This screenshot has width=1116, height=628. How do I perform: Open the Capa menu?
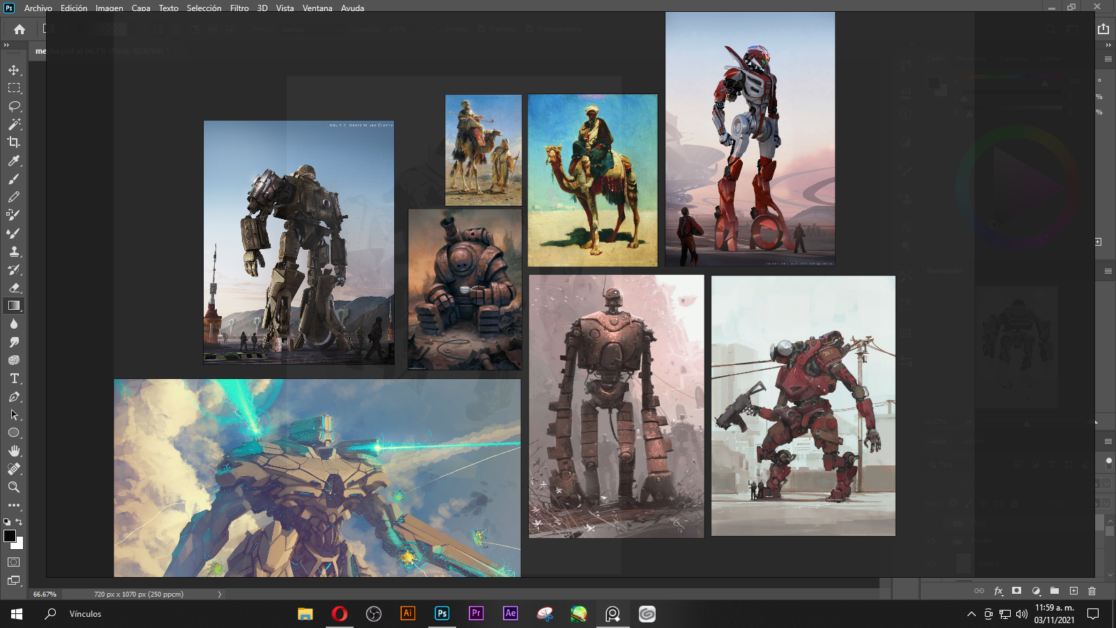(x=141, y=8)
